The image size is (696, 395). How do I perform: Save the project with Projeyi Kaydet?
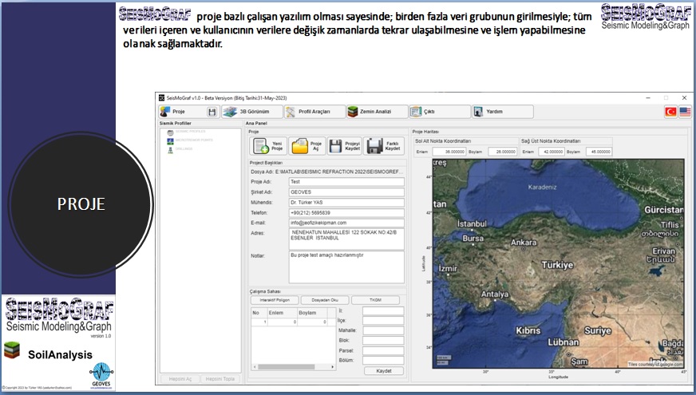(x=345, y=146)
